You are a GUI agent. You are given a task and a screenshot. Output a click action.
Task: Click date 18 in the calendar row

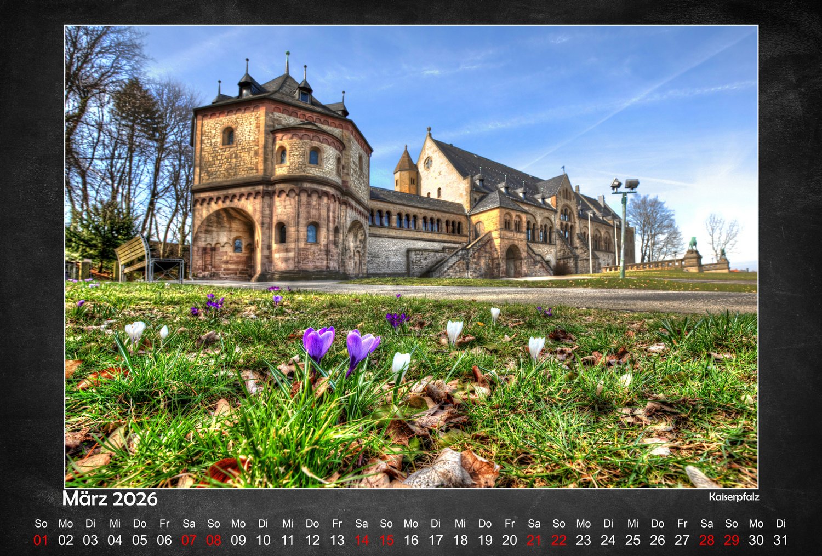pyautogui.click(x=460, y=540)
